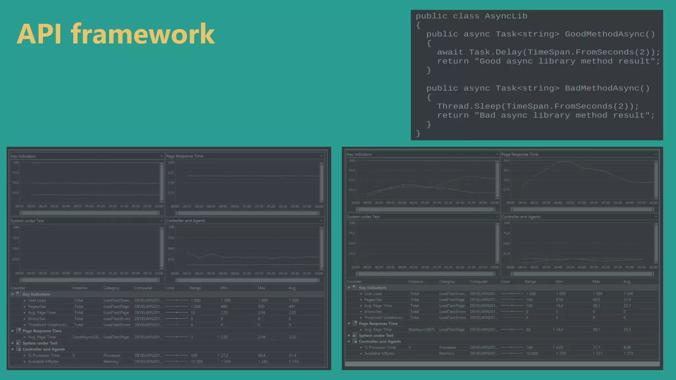Click Key Indicators graph icon in GoodAsync grid
This screenshot has height=380, width=676.
coord(18,294)
